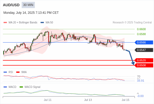The height and width of the screenshot is (104, 154).
Task: Click the MACD blue legend marker
Action: coord(5,87)
